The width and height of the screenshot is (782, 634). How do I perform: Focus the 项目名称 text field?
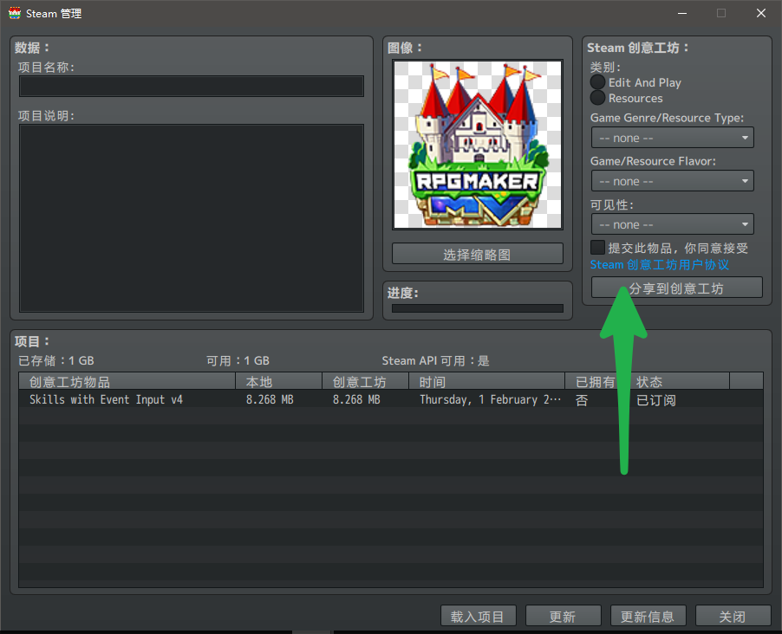pyautogui.click(x=192, y=87)
